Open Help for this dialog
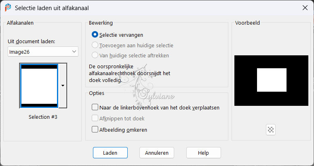The width and height of the screenshot is (314, 166). tap(203, 153)
